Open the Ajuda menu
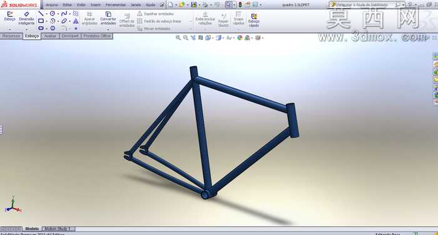Viewport: 438px width, 235px height. [x=150, y=5]
